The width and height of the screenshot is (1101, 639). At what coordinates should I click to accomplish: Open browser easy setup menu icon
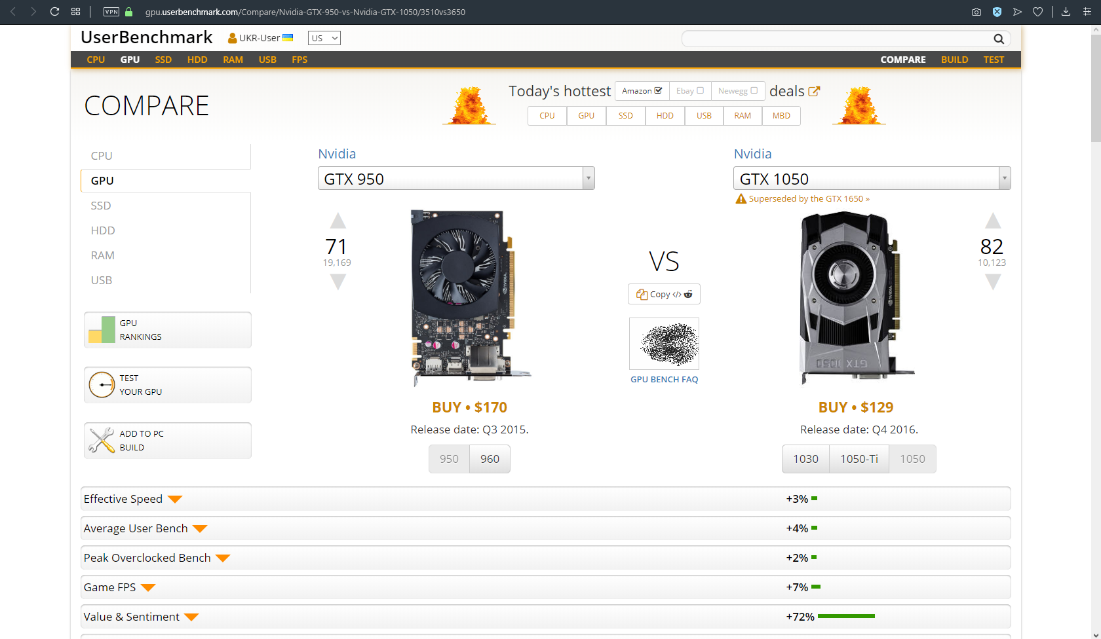[x=1087, y=12]
